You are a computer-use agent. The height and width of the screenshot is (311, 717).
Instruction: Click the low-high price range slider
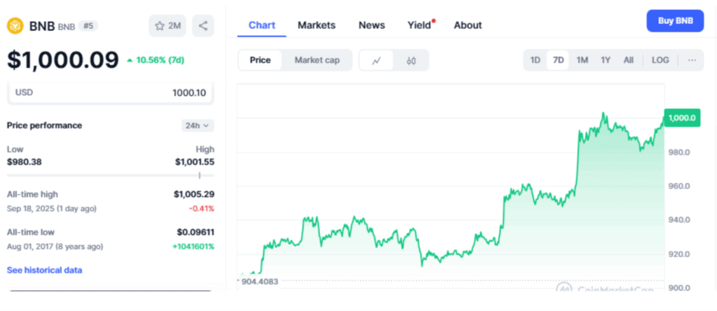111,175
